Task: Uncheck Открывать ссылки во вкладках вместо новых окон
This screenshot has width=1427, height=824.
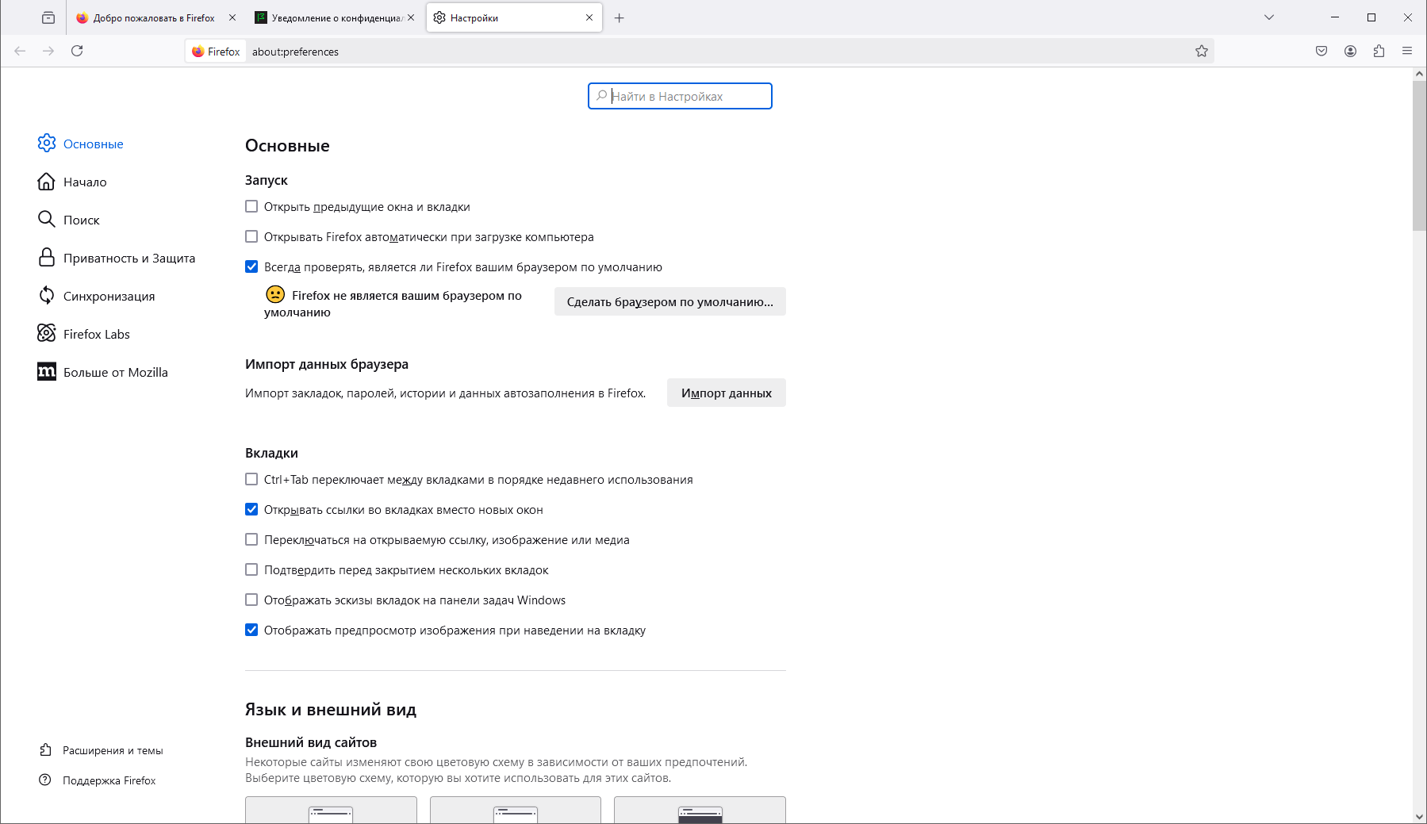Action: 251,509
